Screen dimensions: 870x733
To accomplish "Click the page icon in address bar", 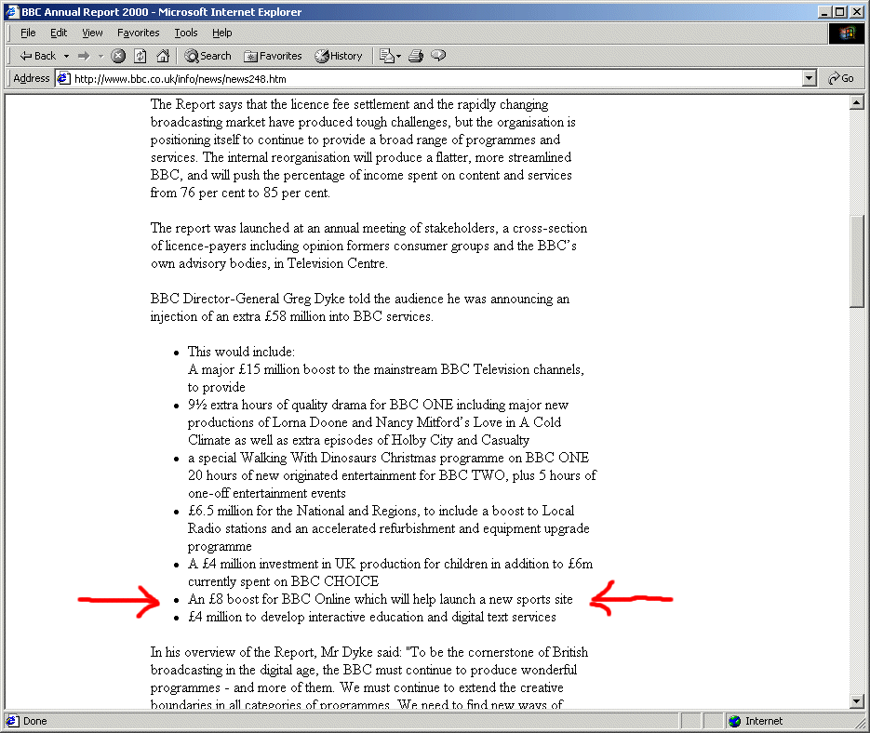I will point(64,78).
